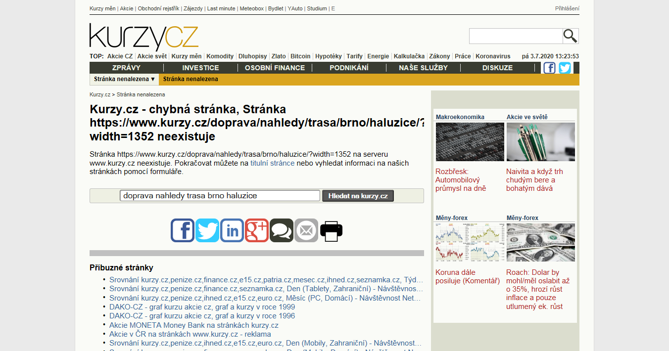Click the magnifier search icon in header
The image size is (669, 351).
click(x=571, y=36)
